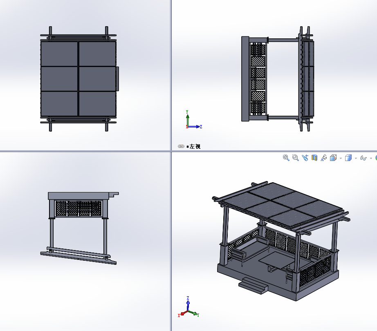Select the top-view roof panel model
The width and height of the screenshot is (377, 331).
pyautogui.click(x=79, y=78)
